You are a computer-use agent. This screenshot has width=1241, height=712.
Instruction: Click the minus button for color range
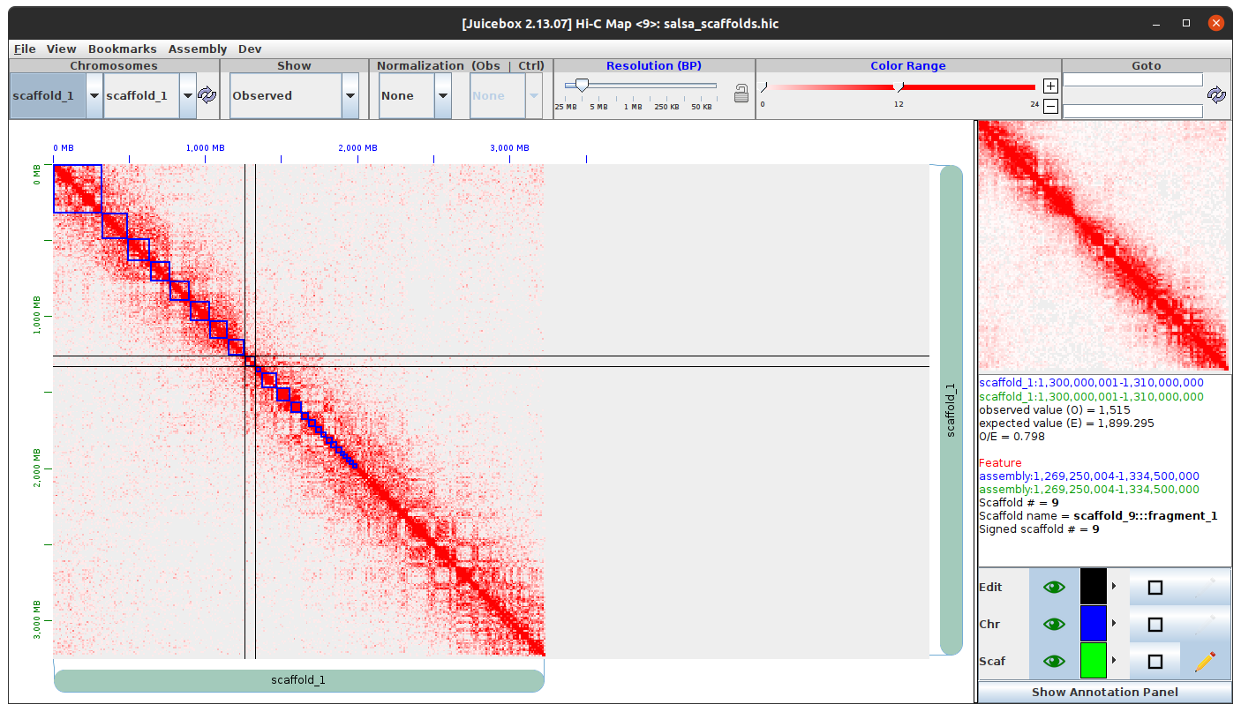point(1050,106)
